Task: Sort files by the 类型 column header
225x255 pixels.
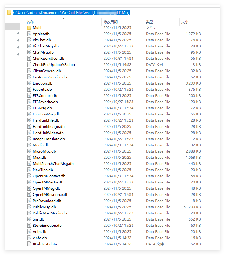Action: pos(150,22)
